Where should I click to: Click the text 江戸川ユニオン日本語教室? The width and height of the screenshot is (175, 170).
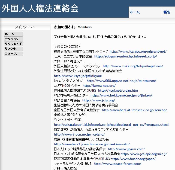73,56
